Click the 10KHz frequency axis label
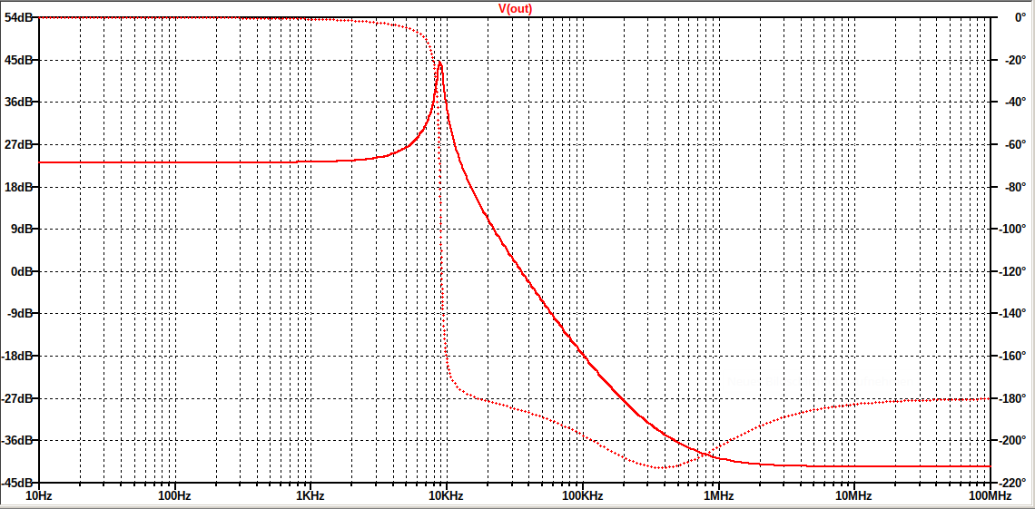Viewport: 1035px width, 509px height. pos(446,495)
